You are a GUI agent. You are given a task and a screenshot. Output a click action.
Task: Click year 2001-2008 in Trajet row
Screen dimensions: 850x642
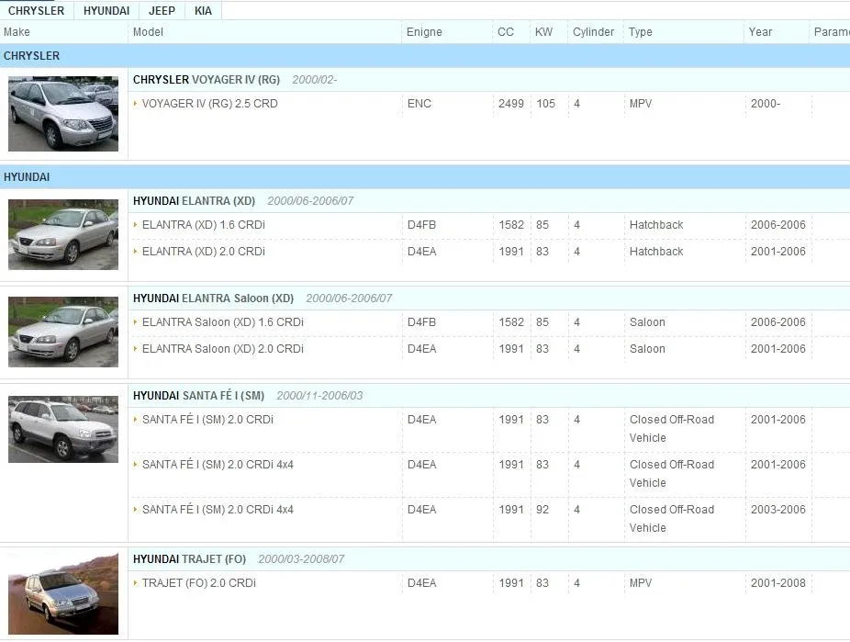[777, 583]
